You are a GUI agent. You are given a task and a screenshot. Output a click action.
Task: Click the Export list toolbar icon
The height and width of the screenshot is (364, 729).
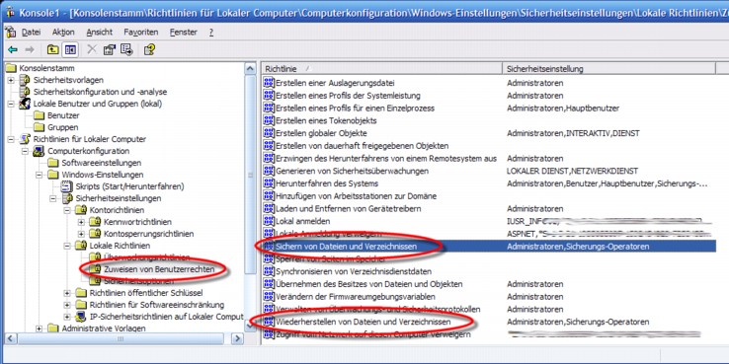coord(126,49)
